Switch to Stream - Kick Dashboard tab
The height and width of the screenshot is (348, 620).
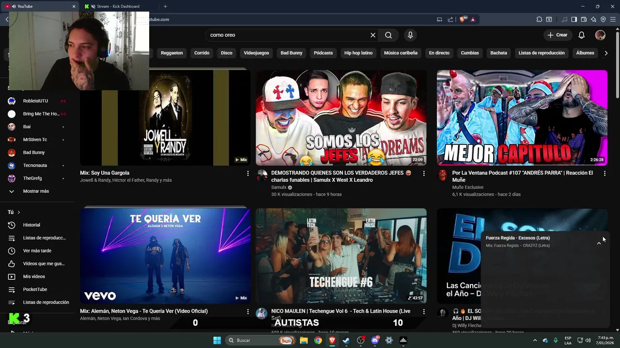tap(118, 6)
